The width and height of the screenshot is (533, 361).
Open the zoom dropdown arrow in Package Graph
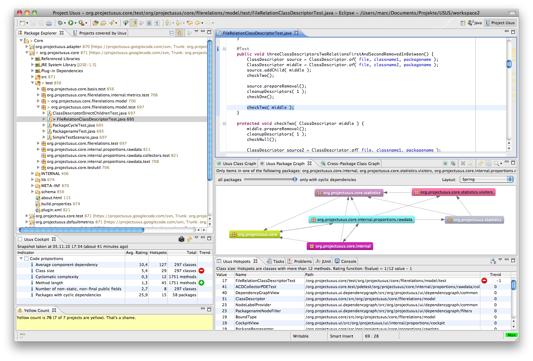(x=501, y=164)
